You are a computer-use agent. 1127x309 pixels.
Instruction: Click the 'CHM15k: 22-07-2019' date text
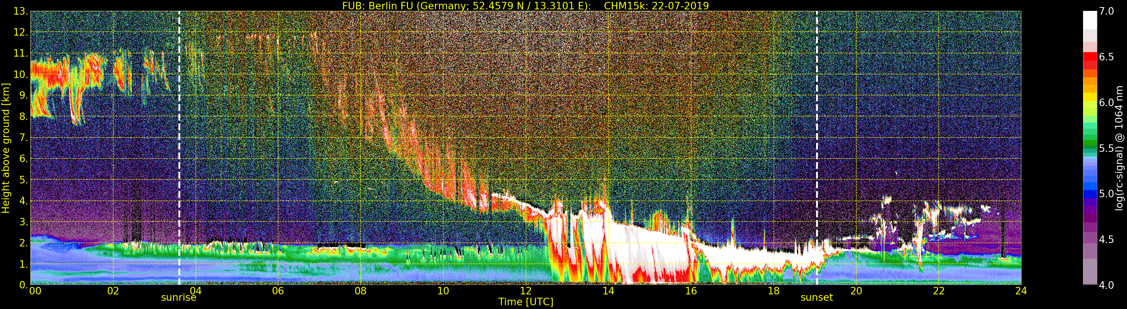coord(656,6)
